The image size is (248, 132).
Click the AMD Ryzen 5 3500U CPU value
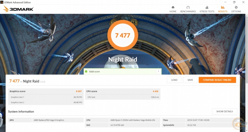pos(133,120)
